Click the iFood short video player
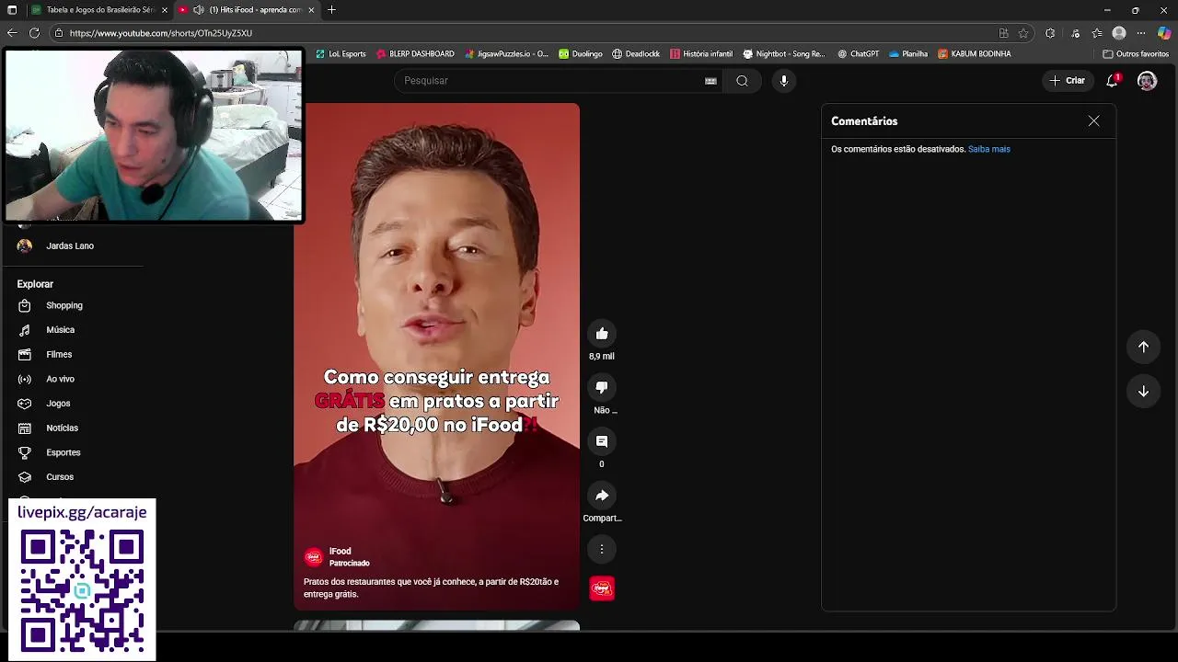This screenshot has height=662, width=1178. (437, 356)
